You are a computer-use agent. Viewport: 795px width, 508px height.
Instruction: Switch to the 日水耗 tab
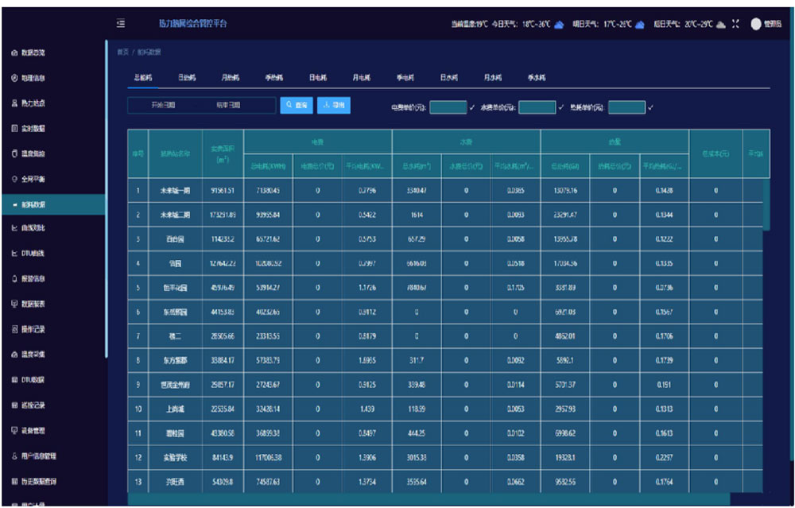click(448, 78)
